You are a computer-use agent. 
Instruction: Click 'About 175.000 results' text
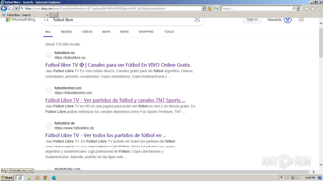tap(63, 44)
